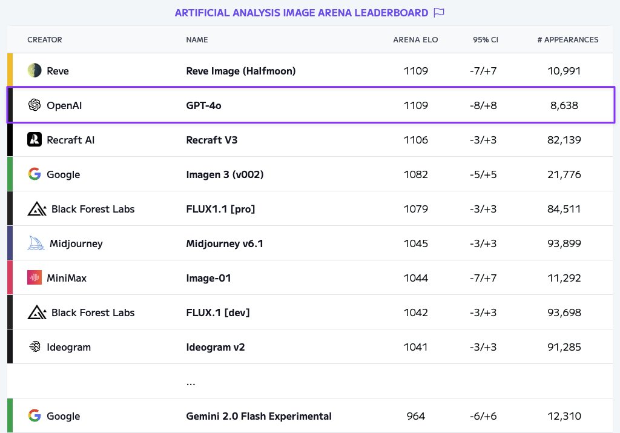Expand the hidden rows ellipsis
Image resolution: width=620 pixels, height=433 pixels.
click(191, 382)
